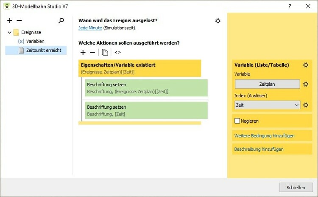
Task: Remove the selected event with minus icon
Action: [19, 20]
